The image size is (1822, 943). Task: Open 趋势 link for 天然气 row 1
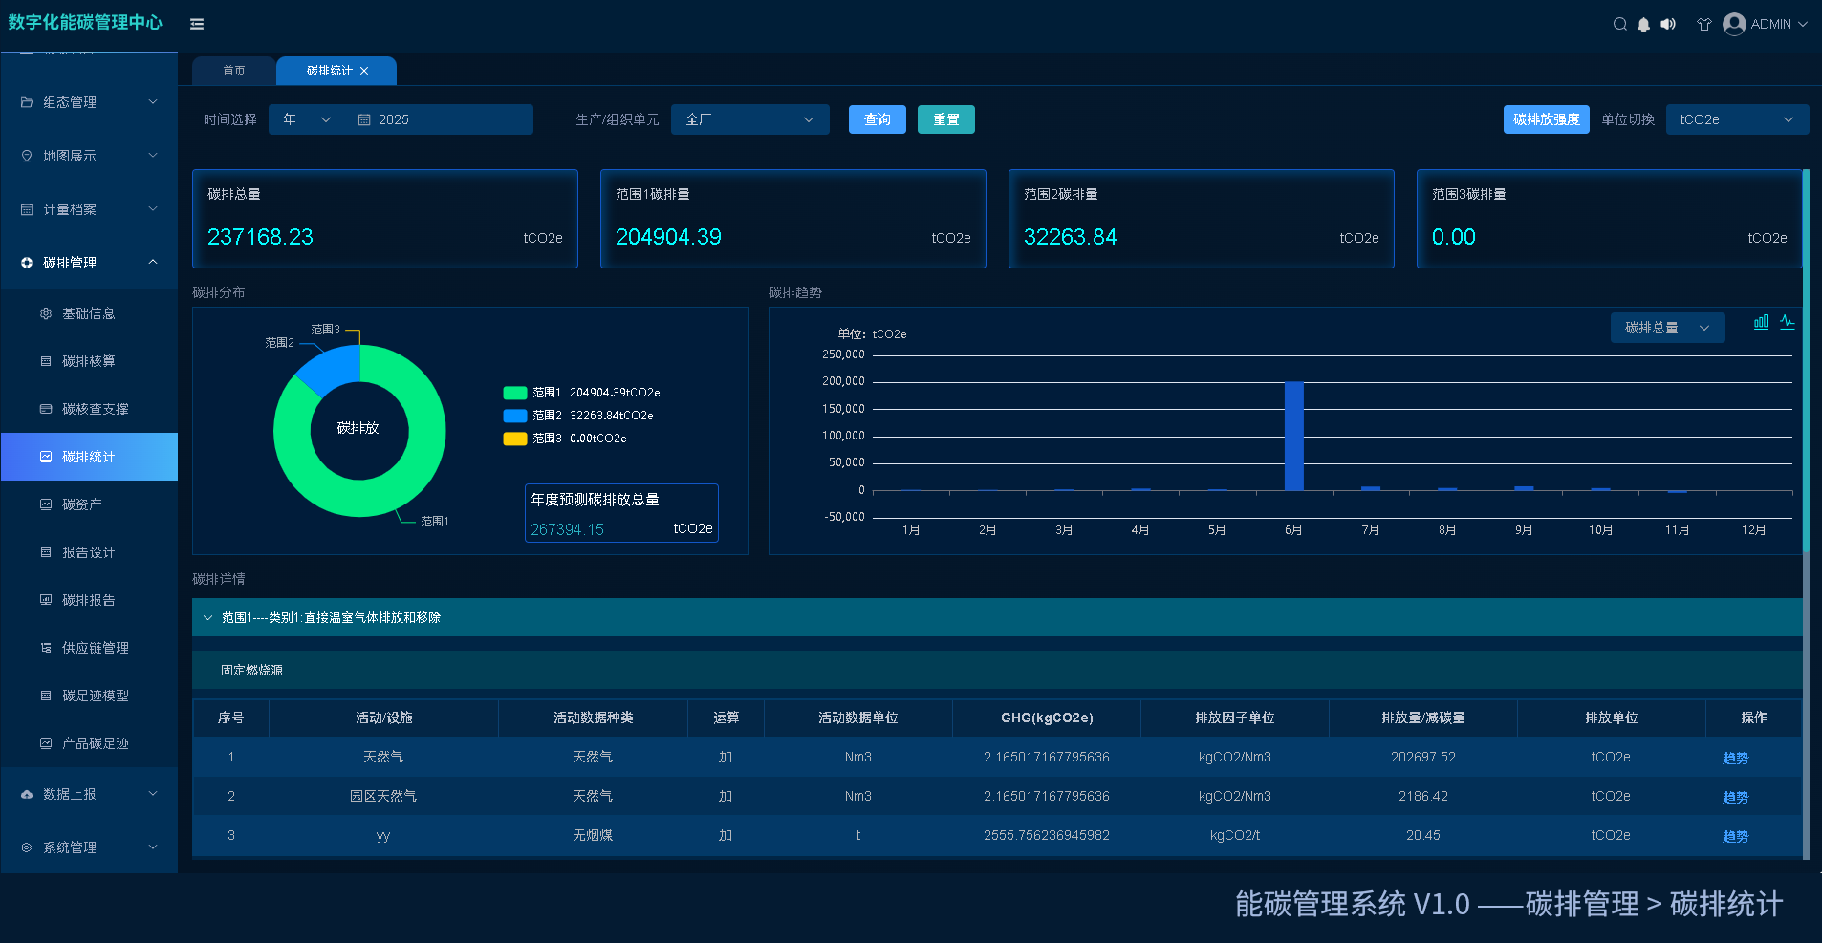(x=1735, y=758)
